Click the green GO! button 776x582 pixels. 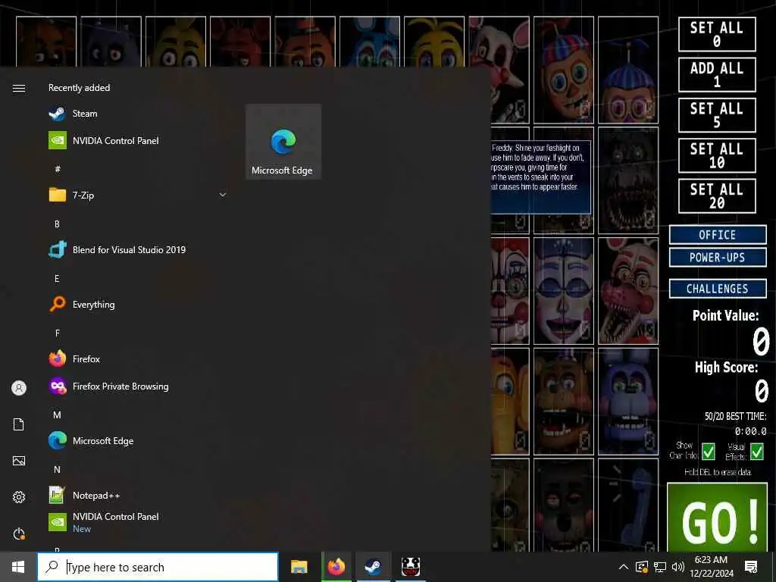click(x=717, y=517)
